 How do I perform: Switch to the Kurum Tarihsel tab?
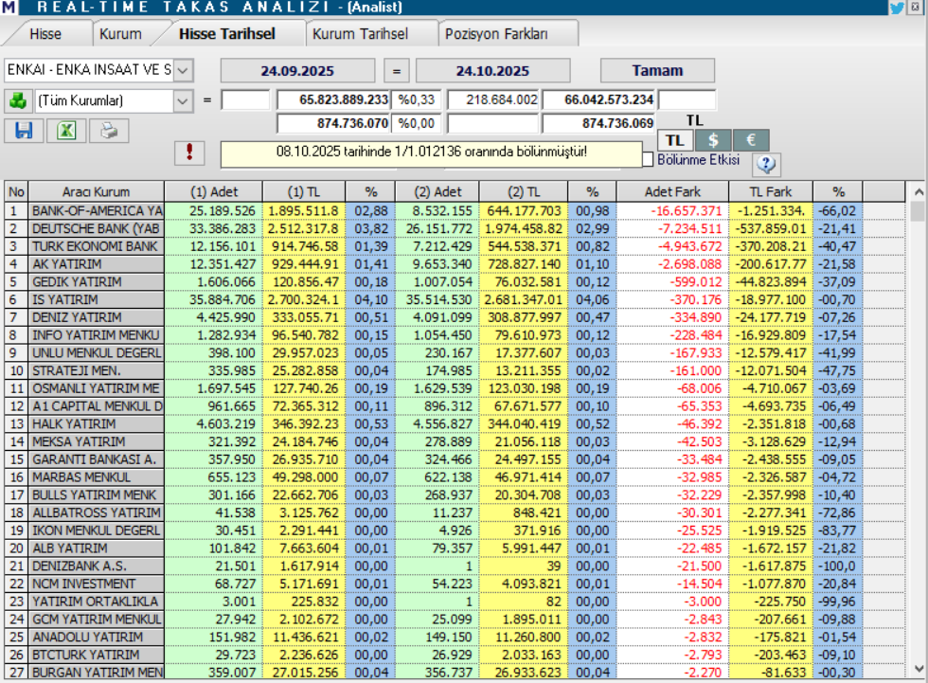click(x=360, y=34)
